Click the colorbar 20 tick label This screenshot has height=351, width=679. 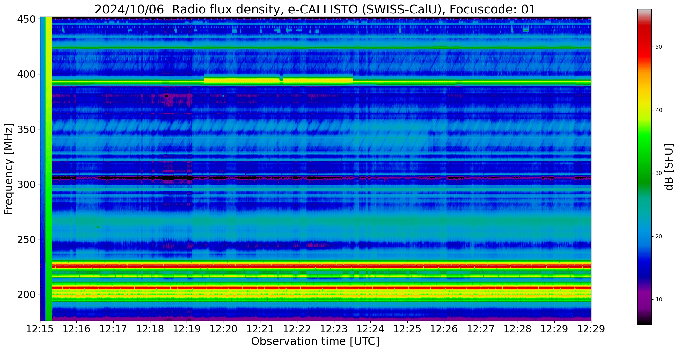pyautogui.click(x=659, y=237)
